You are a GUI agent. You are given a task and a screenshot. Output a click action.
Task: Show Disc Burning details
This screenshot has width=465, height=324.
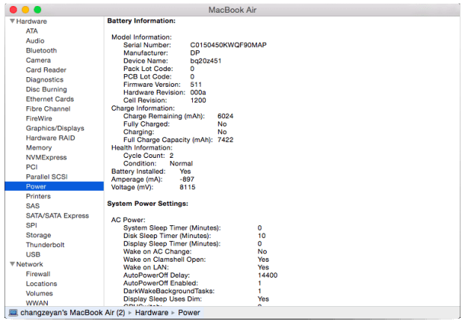46,89
